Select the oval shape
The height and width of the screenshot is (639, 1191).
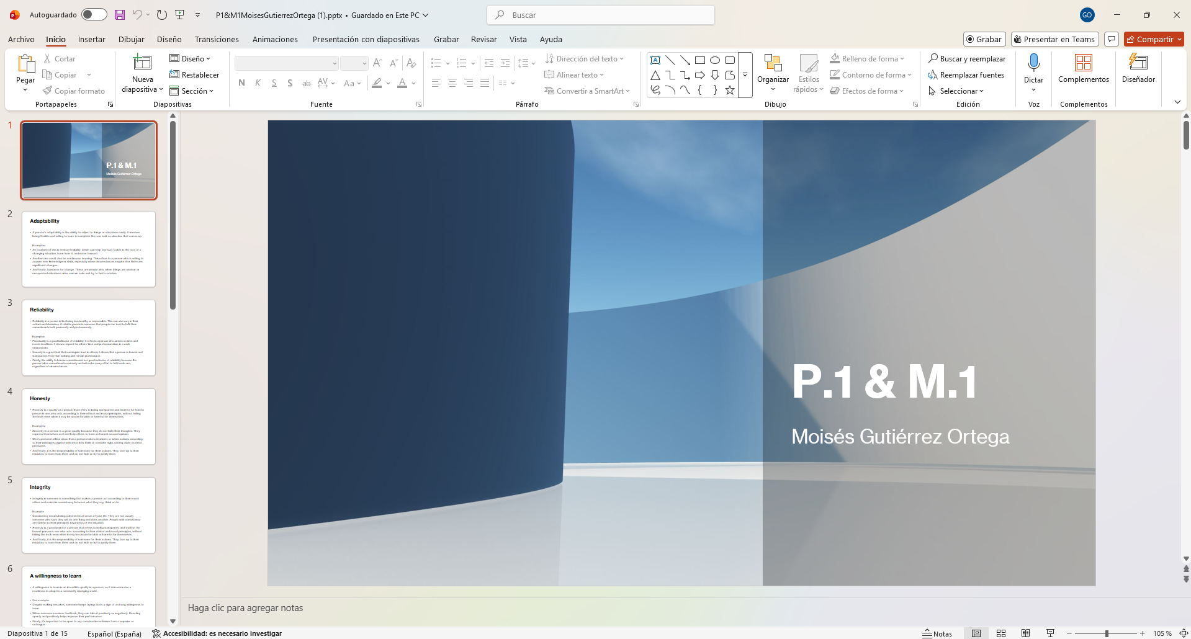pyautogui.click(x=715, y=60)
